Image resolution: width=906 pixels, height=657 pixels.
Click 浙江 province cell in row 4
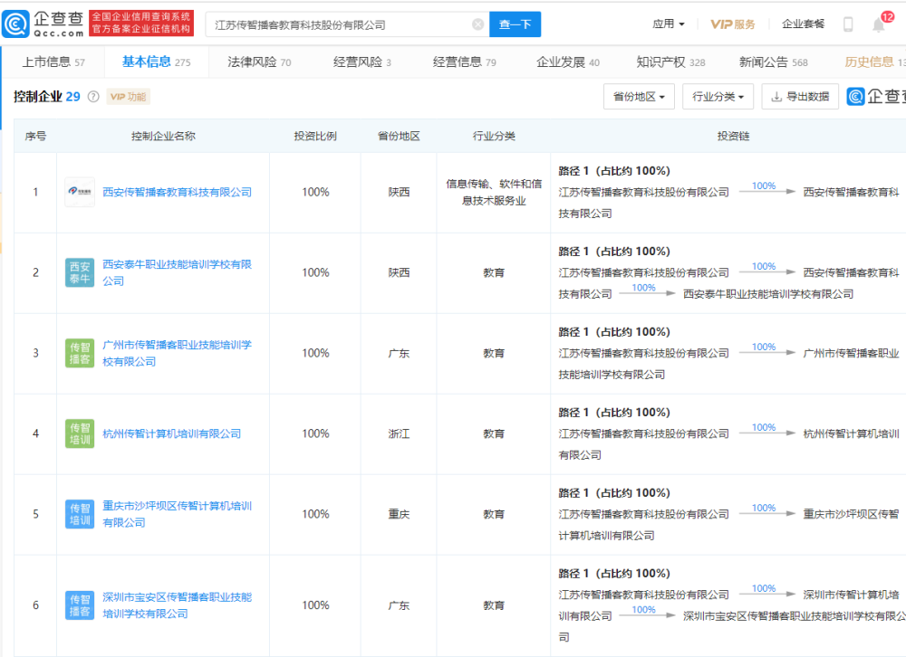[x=399, y=433]
